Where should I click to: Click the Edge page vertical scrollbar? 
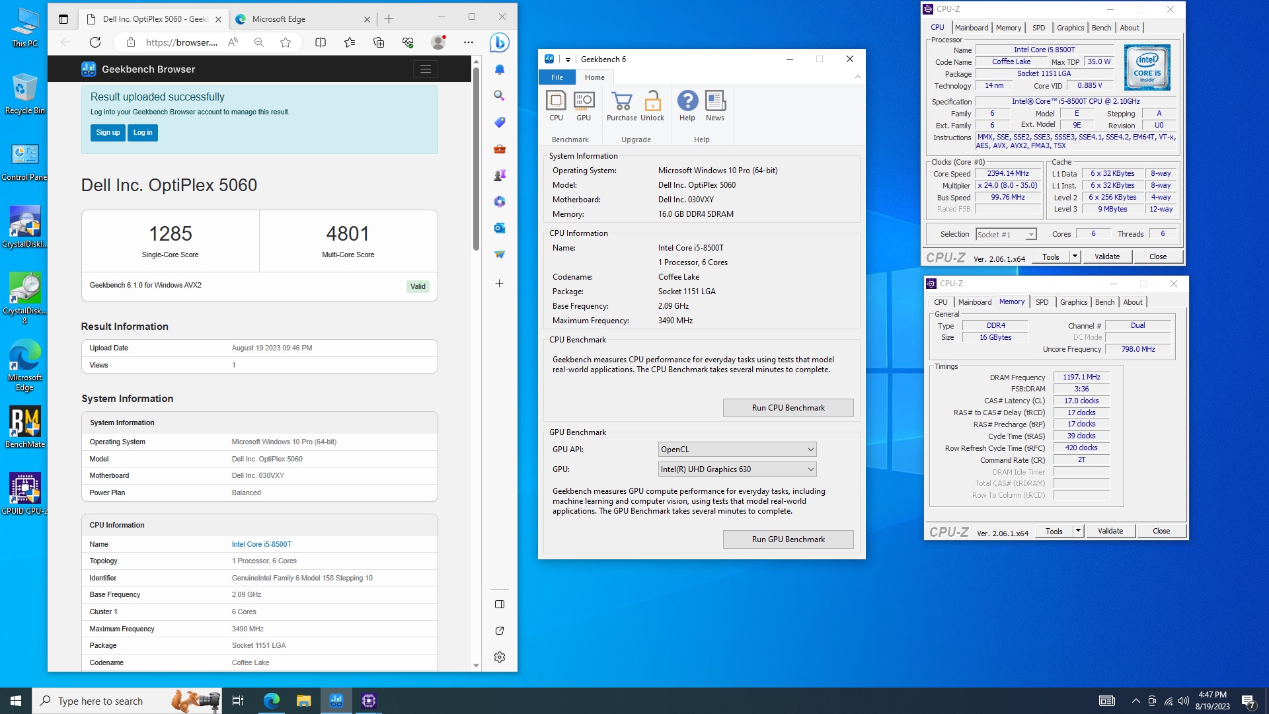tap(476, 159)
